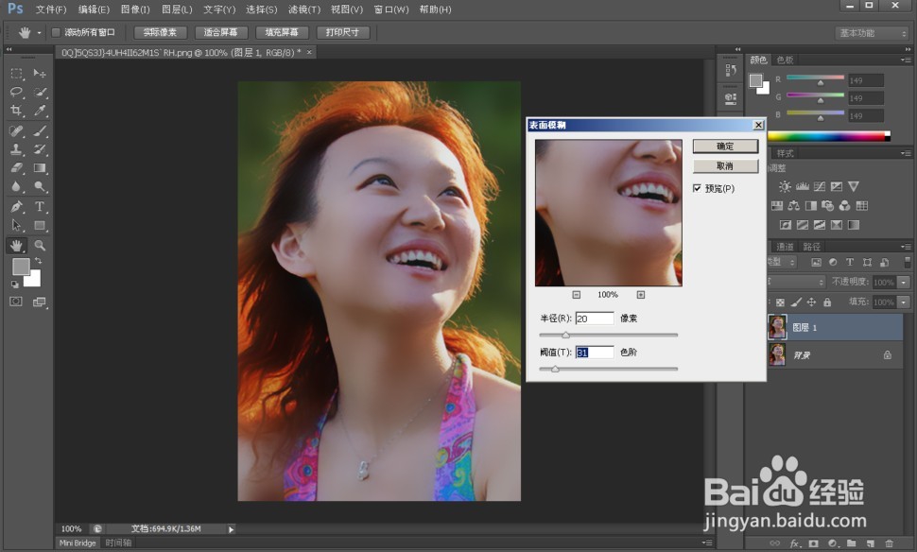Toggle lock transparent pixels
Screen dimensions: 917x552
pos(780,302)
